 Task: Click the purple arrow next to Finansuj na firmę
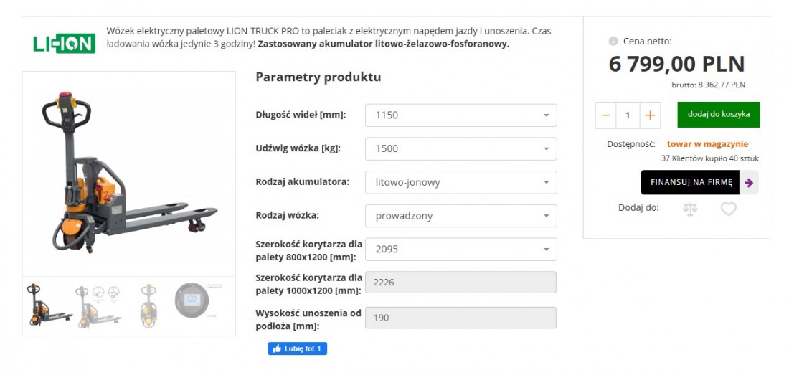(x=749, y=182)
